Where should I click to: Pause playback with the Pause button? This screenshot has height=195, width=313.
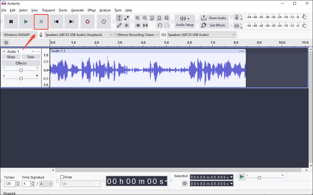point(11,22)
